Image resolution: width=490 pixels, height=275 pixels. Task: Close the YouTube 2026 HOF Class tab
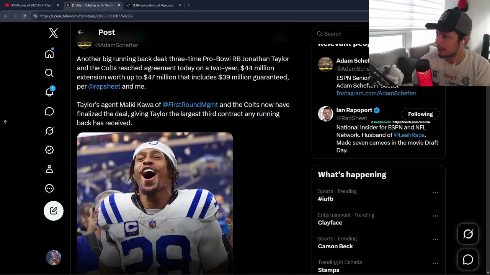[58, 5]
